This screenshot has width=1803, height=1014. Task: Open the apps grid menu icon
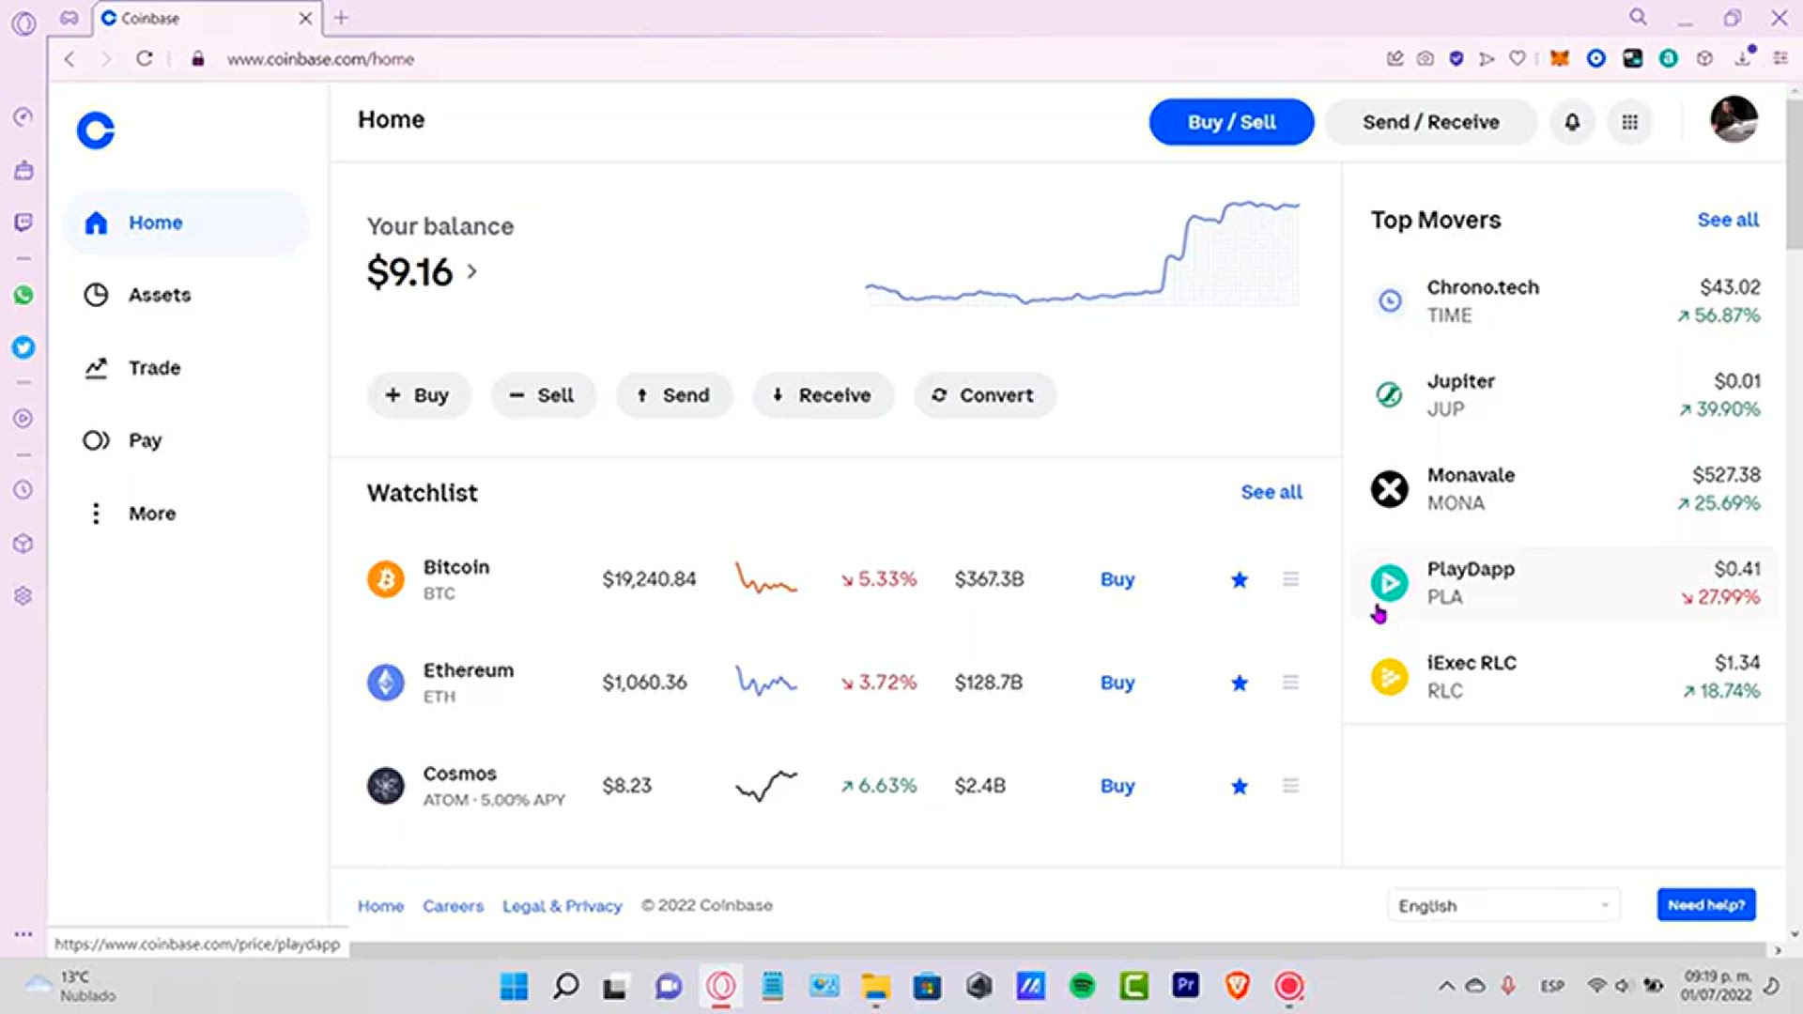point(1630,122)
